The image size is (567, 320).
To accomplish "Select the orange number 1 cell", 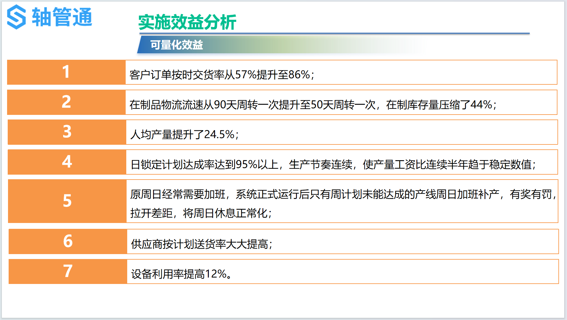I will 66,72.
